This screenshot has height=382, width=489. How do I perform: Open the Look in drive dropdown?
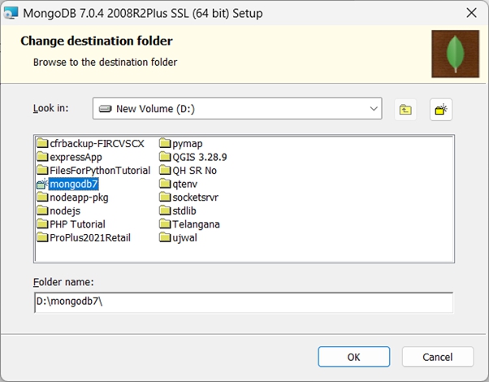[237, 108]
